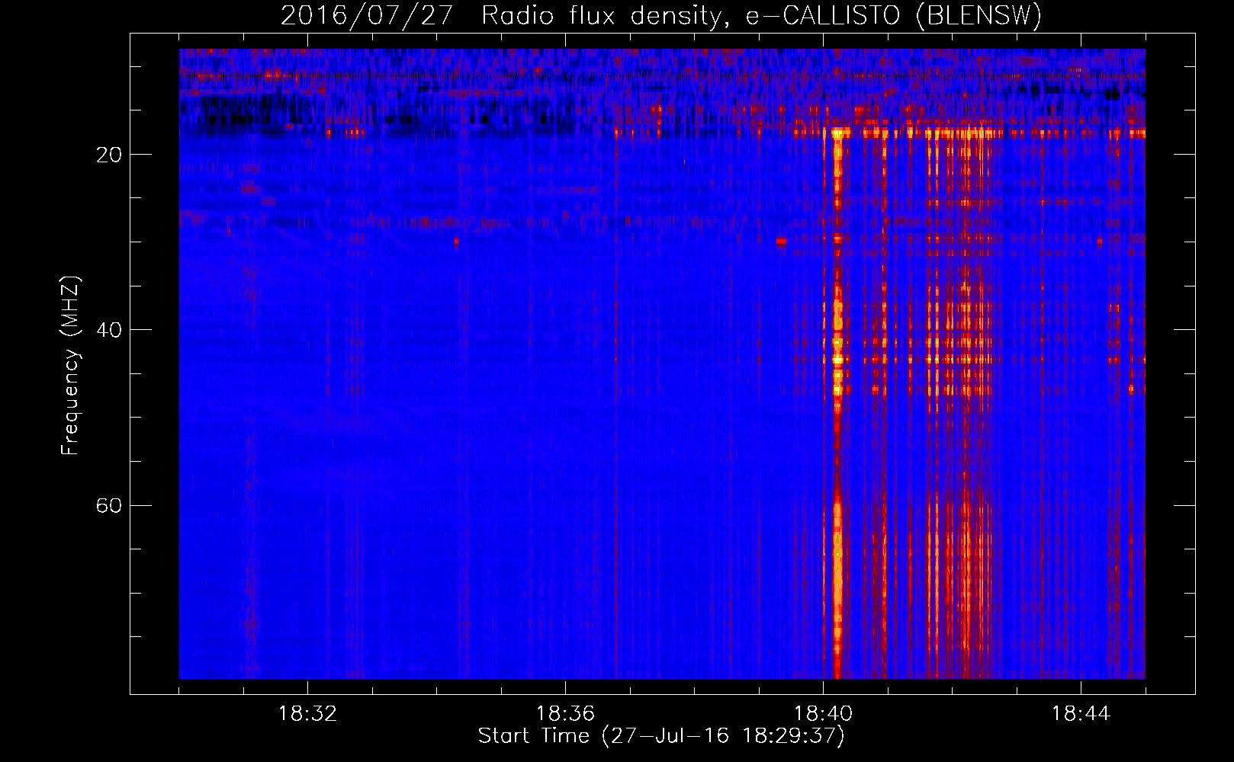Click the plot title "2016/07/27 Radio flux density, e-CALLISTO (BLENSW)"

click(661, 16)
